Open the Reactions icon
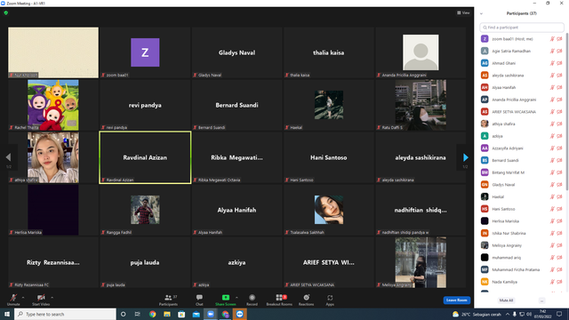The width and height of the screenshot is (569, 320). [x=306, y=298]
